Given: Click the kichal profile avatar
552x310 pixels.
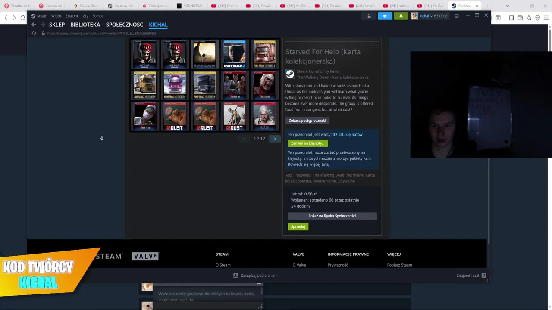Looking at the screenshot, I should pos(414,16).
